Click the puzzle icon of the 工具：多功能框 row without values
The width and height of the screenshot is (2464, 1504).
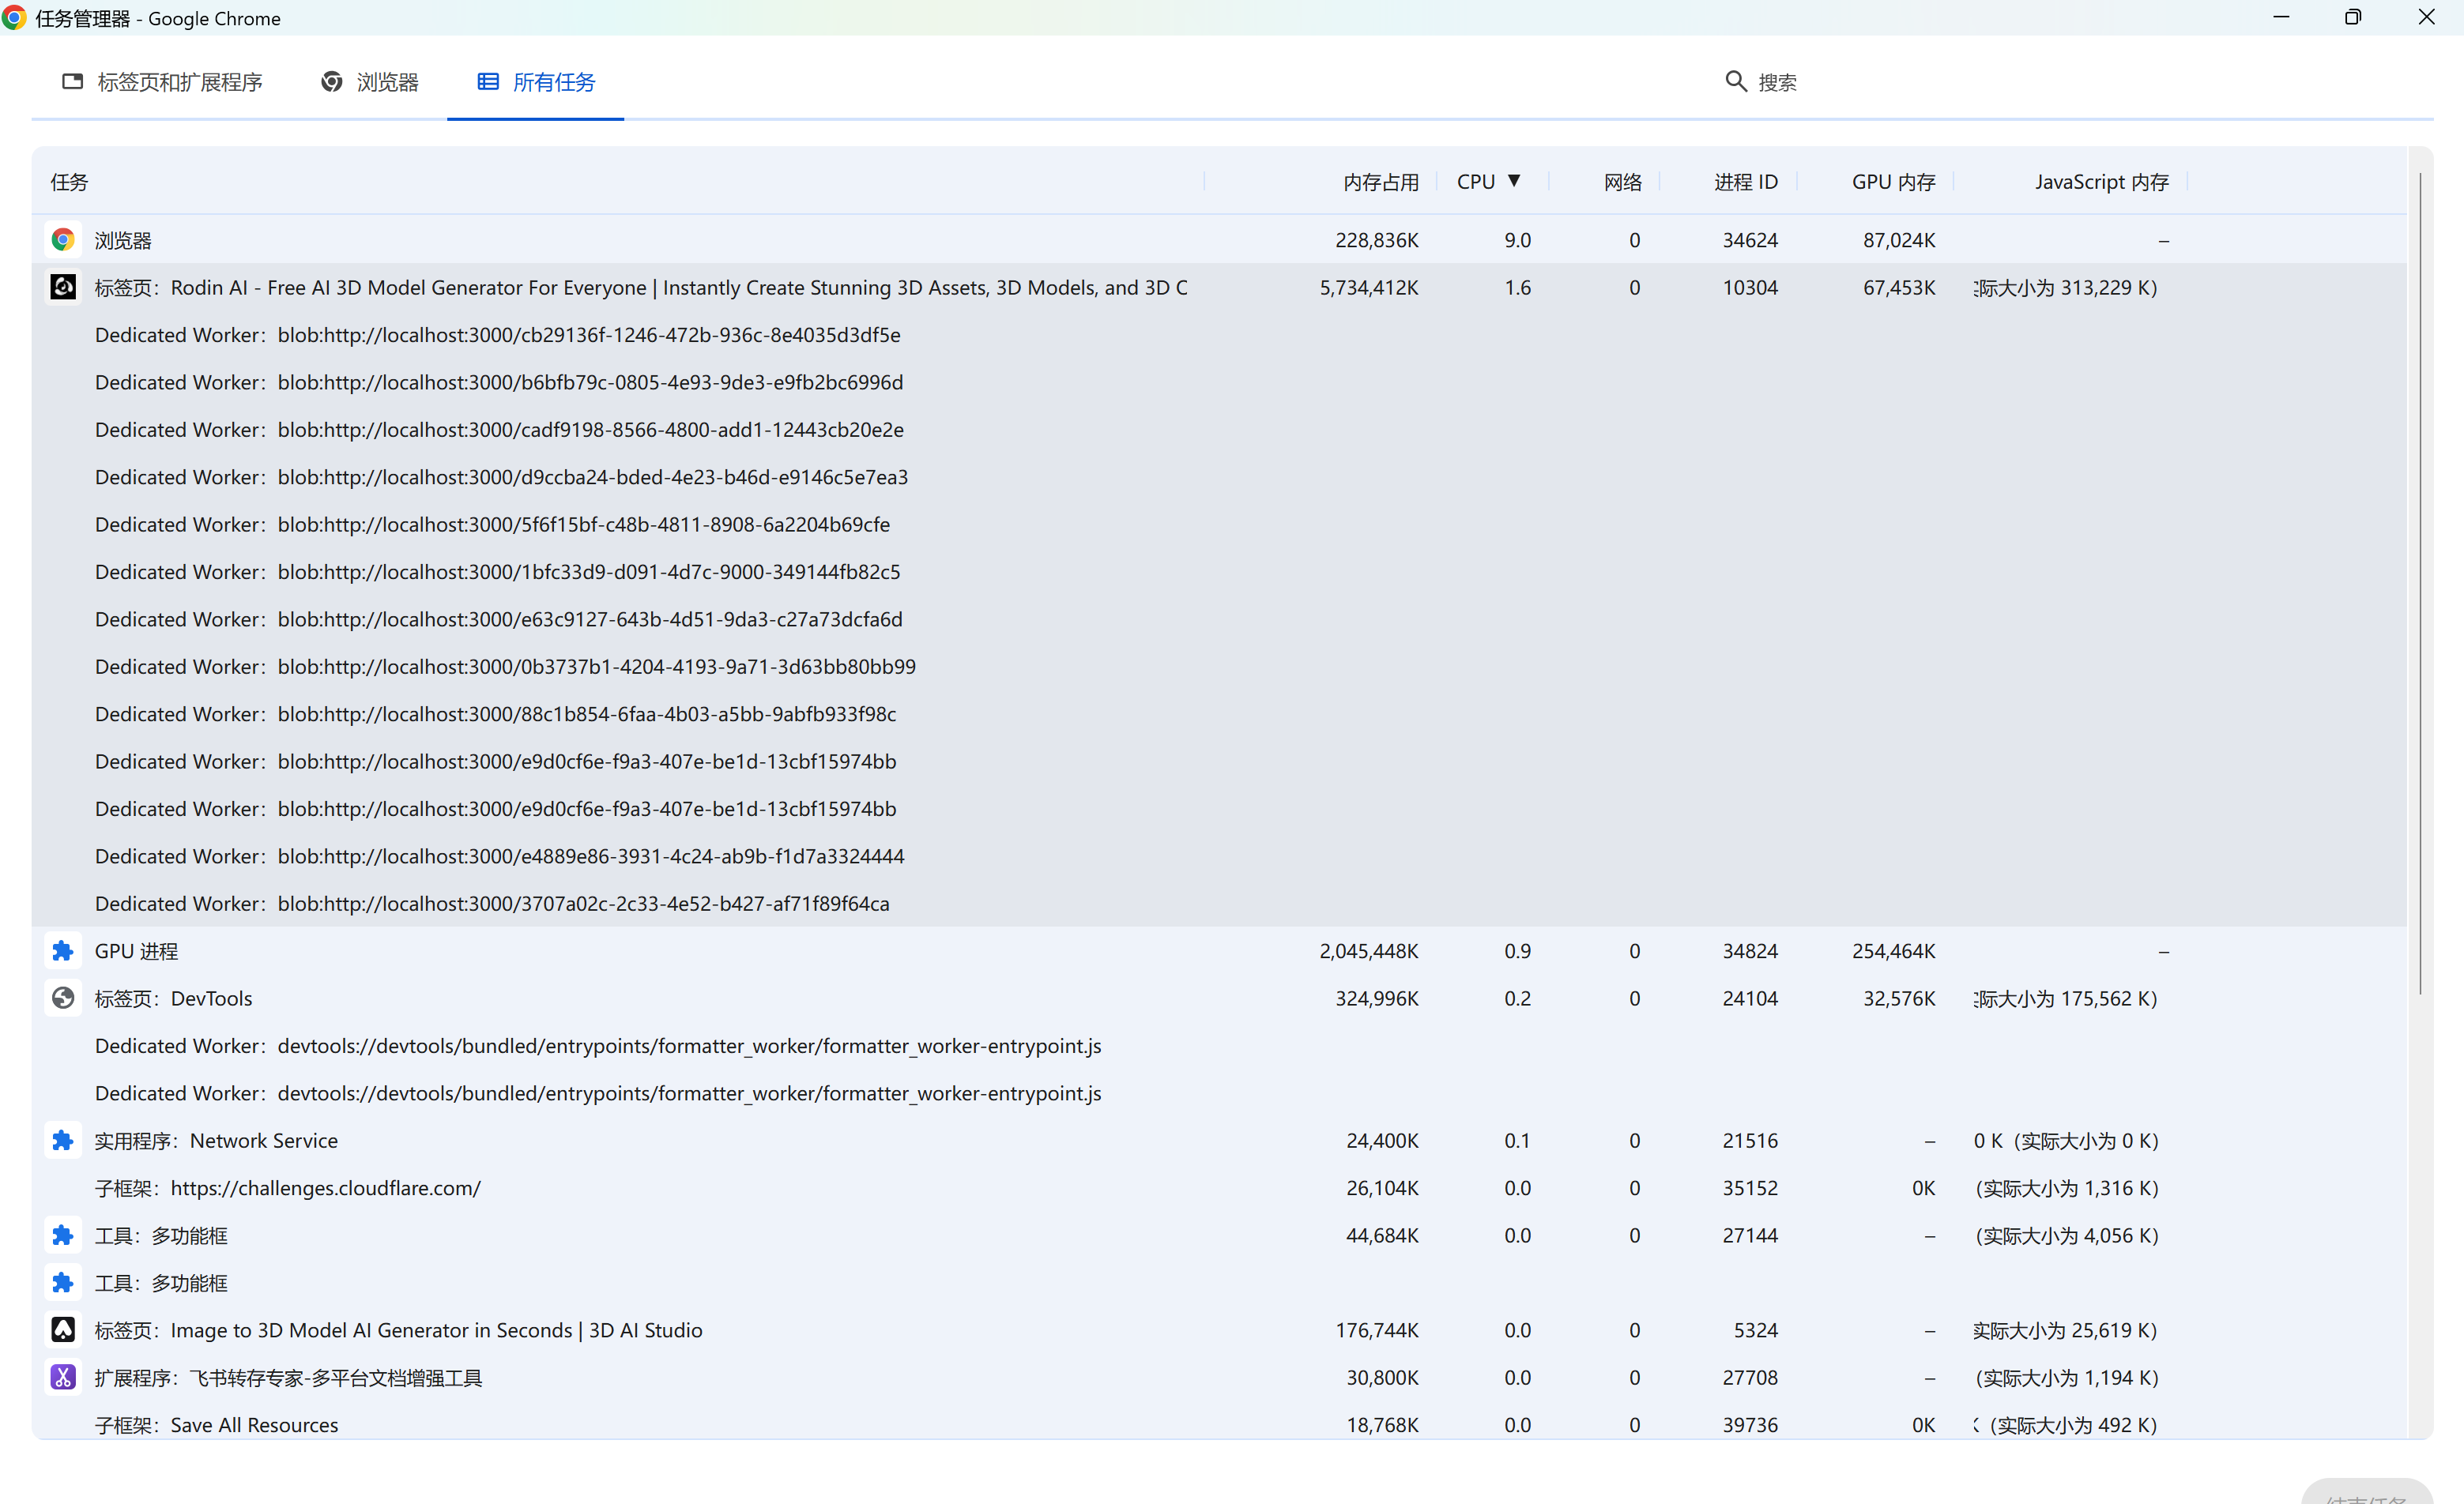tap(63, 1283)
